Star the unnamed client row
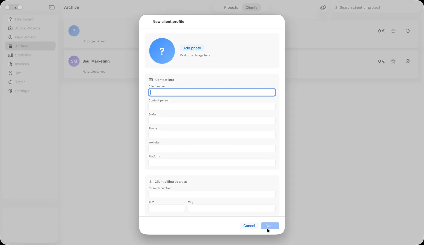The image size is (424, 245). pyautogui.click(x=393, y=31)
